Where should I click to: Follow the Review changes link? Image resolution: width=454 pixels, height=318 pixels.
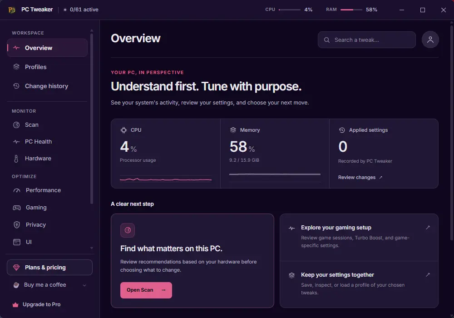[360, 177]
